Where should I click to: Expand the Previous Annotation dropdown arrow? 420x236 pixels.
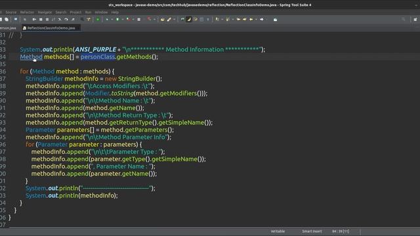[x=233, y=19]
